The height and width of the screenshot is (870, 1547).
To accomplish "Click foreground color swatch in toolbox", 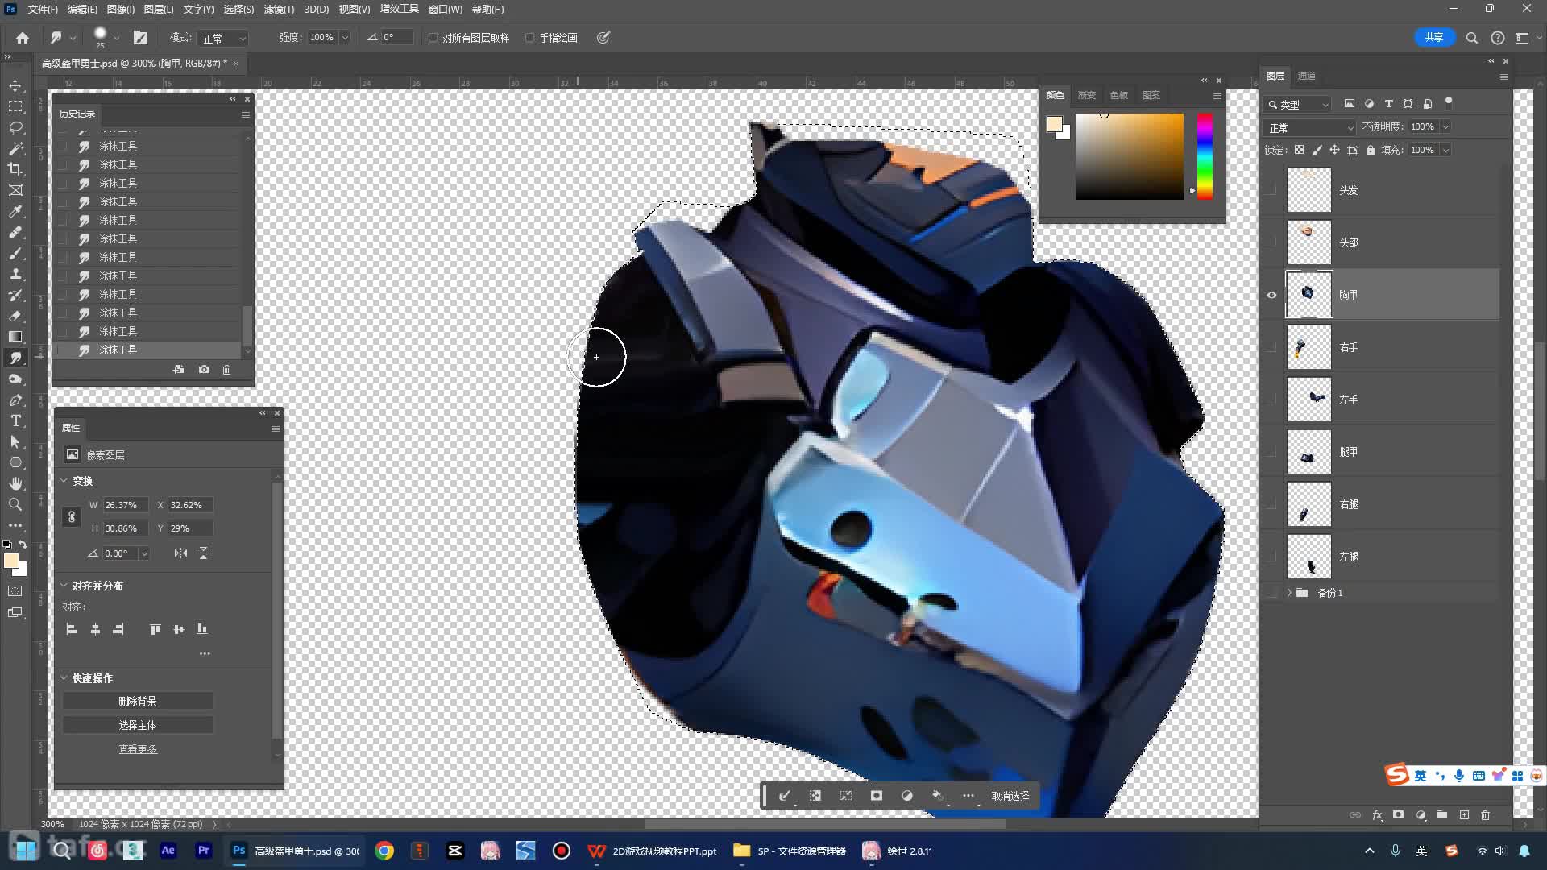I will 11,561.
